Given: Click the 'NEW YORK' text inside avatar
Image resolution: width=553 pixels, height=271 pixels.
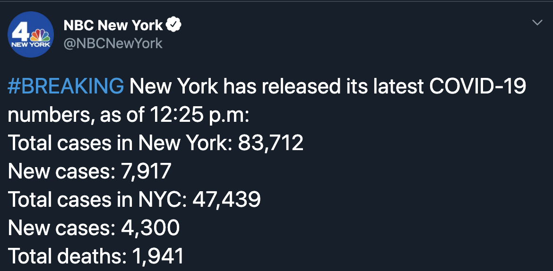Looking at the screenshot, I should 31,45.
